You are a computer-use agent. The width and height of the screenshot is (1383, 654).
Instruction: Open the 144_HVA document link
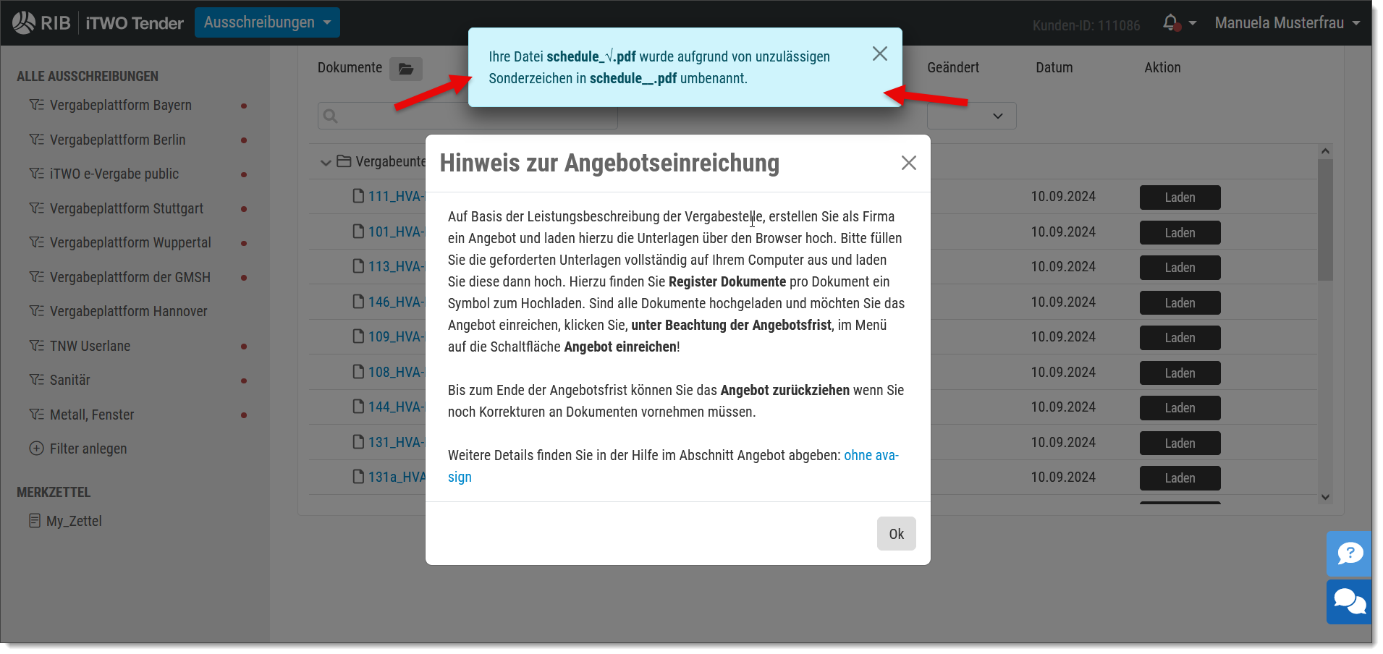[x=397, y=407]
